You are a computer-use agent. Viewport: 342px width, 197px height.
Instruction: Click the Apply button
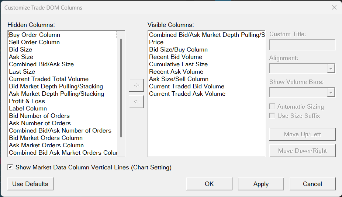click(261, 184)
